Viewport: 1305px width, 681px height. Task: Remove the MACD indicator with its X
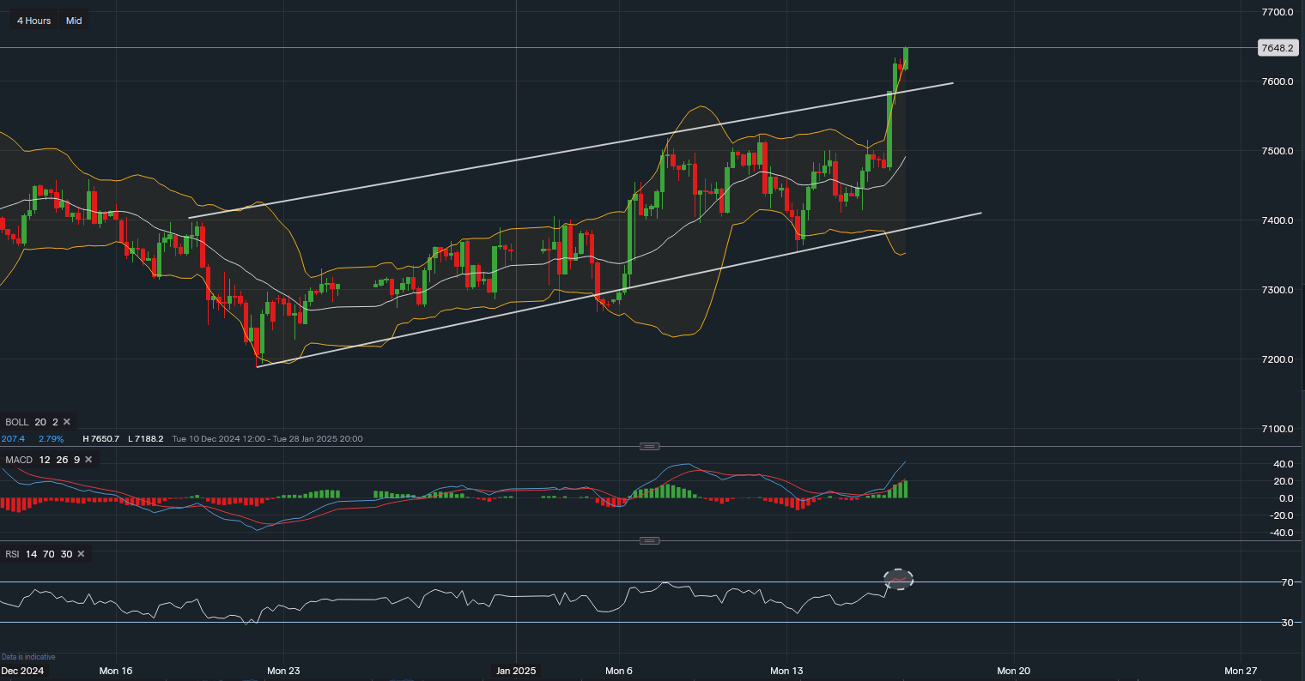tap(88, 460)
